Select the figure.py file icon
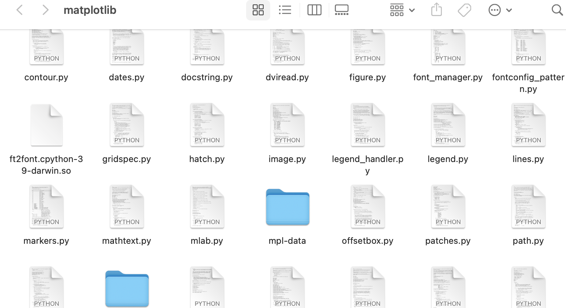The width and height of the screenshot is (566, 308). [x=368, y=47]
